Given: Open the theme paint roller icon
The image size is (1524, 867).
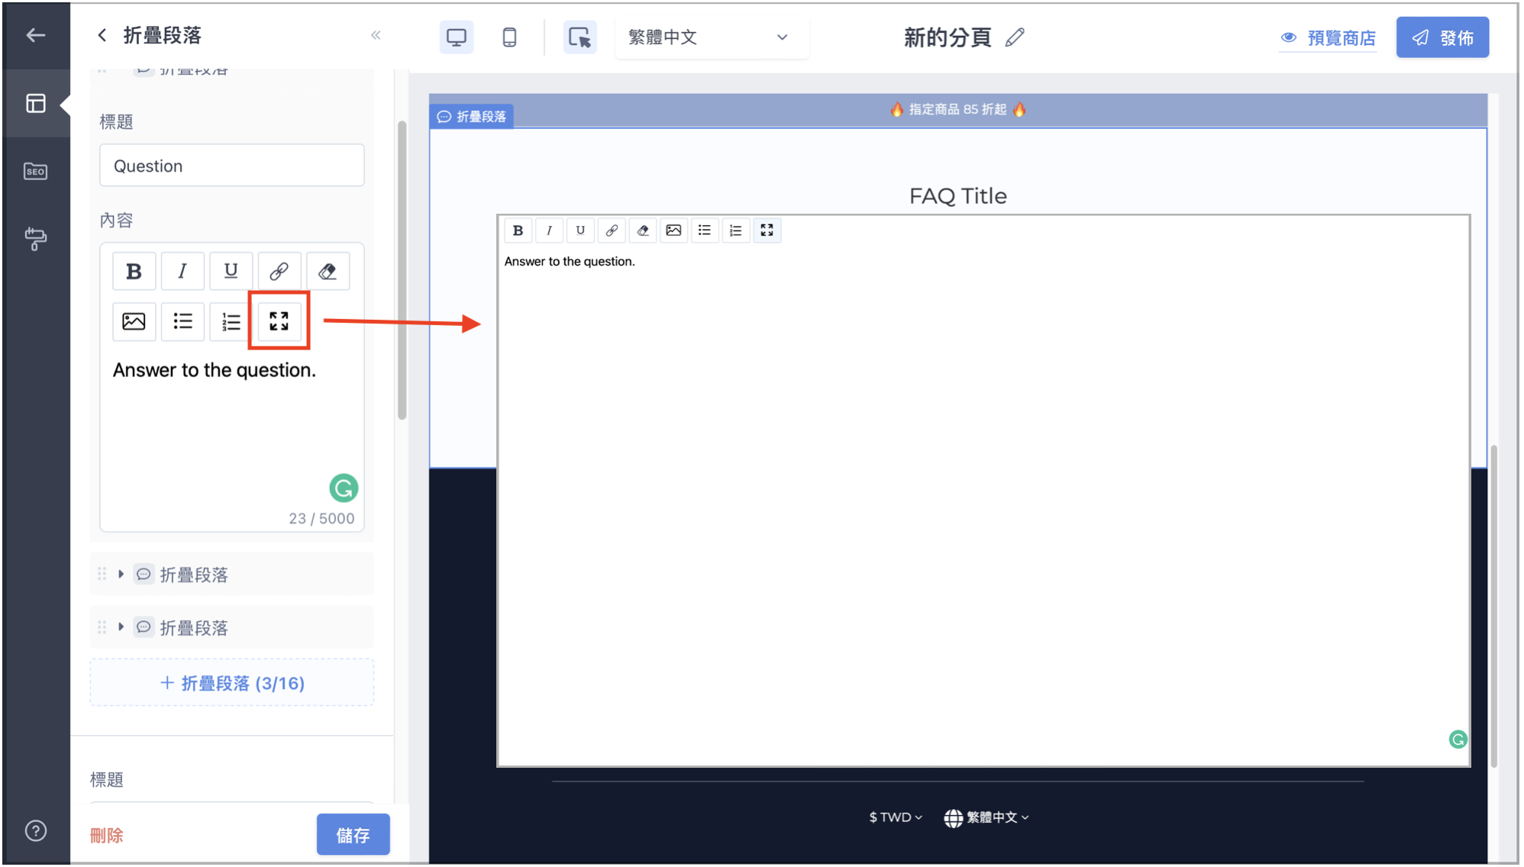Looking at the screenshot, I should [x=35, y=239].
